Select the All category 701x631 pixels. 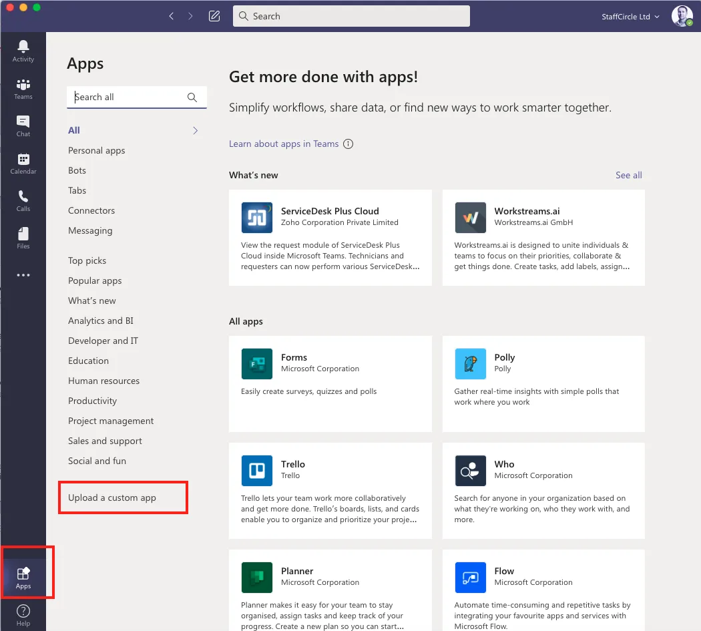tap(73, 131)
